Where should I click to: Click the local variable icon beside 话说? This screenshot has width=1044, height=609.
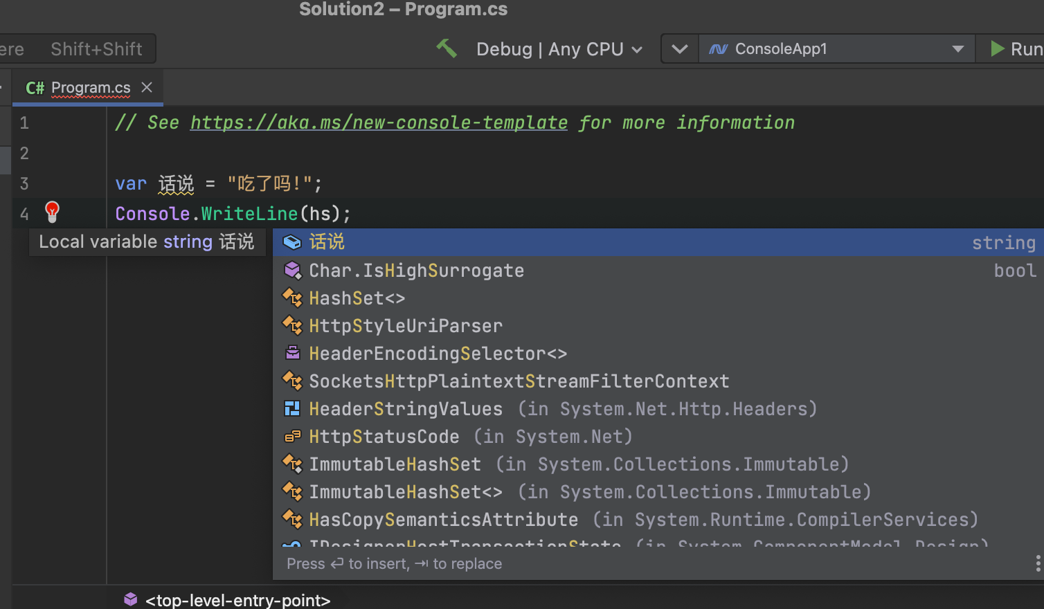293,242
